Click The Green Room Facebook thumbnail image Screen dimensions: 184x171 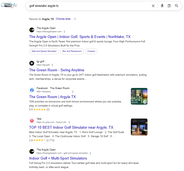pos(139,96)
